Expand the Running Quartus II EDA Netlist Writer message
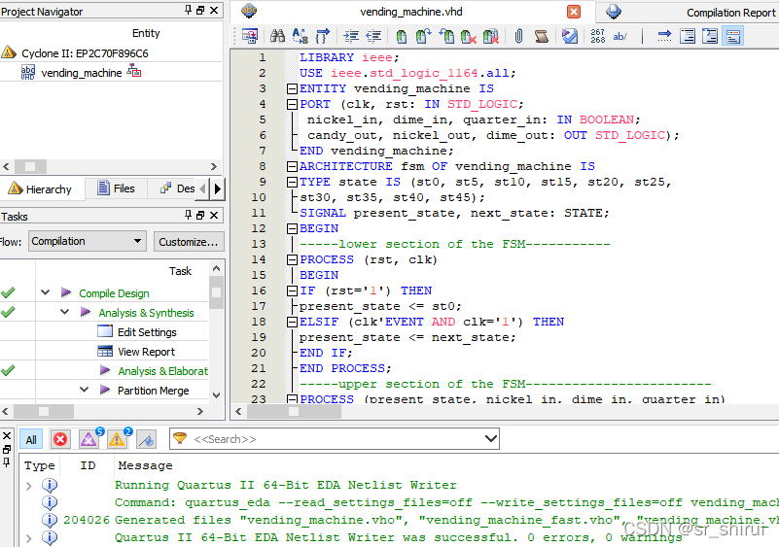Viewport: 779px width, 547px height. (x=29, y=486)
